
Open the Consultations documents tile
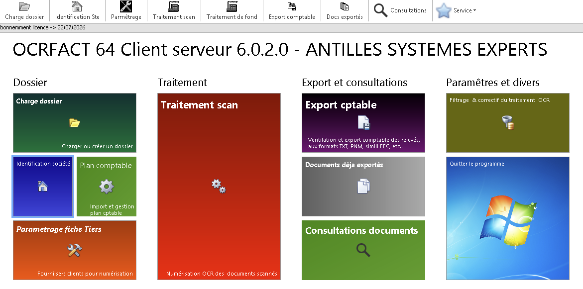363,250
